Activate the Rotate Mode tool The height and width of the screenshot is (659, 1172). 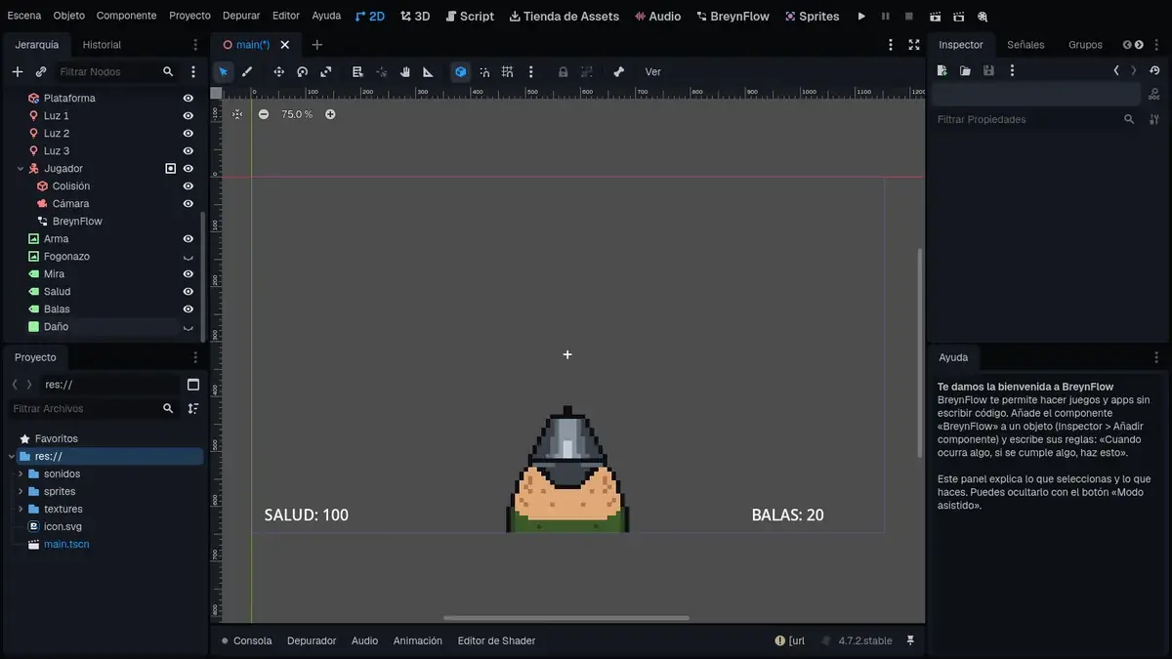(303, 71)
